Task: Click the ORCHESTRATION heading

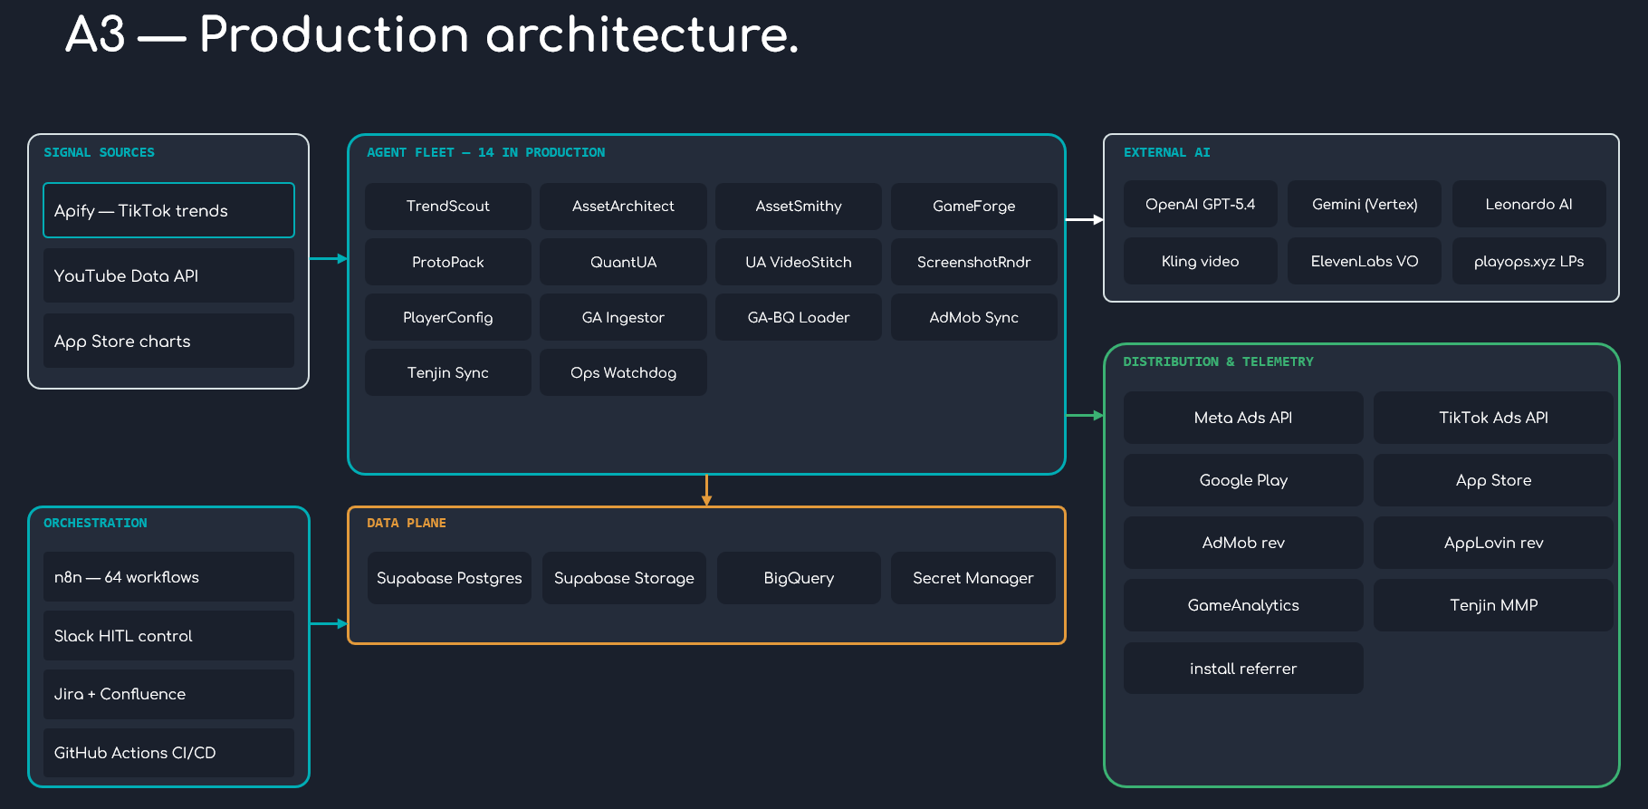Action: coord(95,523)
